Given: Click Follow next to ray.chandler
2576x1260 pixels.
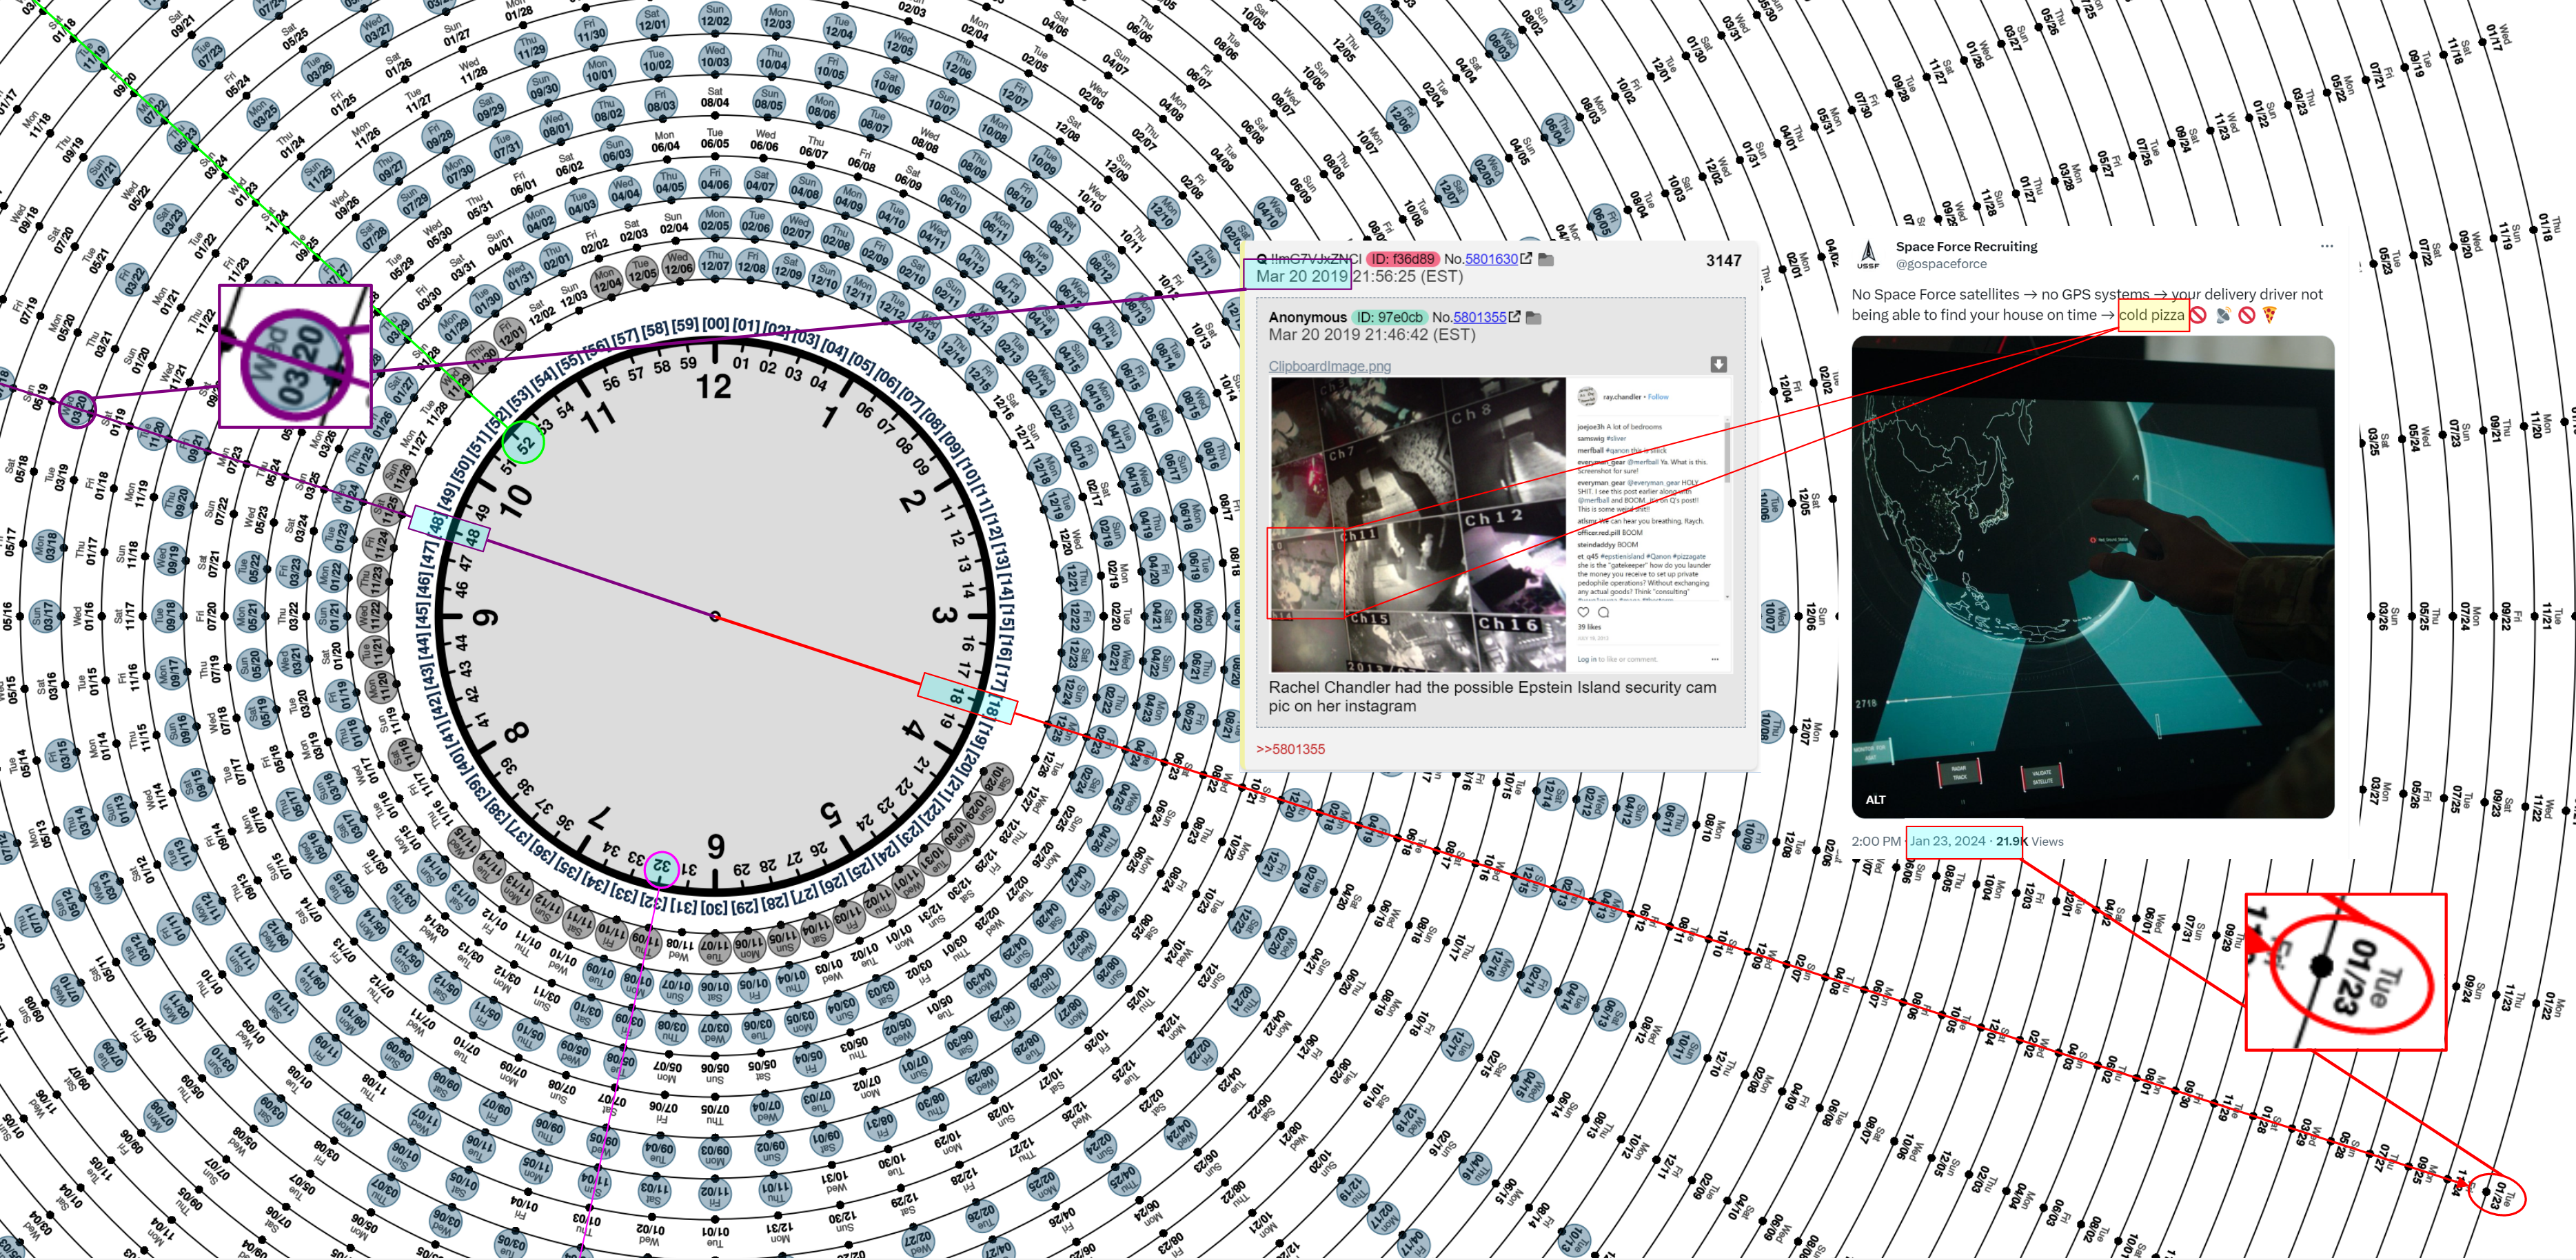Looking at the screenshot, I should coord(1658,397).
